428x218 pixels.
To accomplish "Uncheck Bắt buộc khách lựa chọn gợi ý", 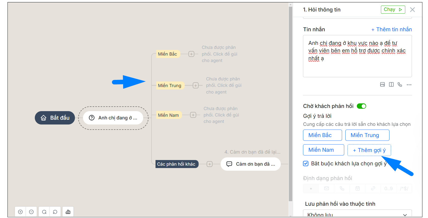I will coord(306,163).
